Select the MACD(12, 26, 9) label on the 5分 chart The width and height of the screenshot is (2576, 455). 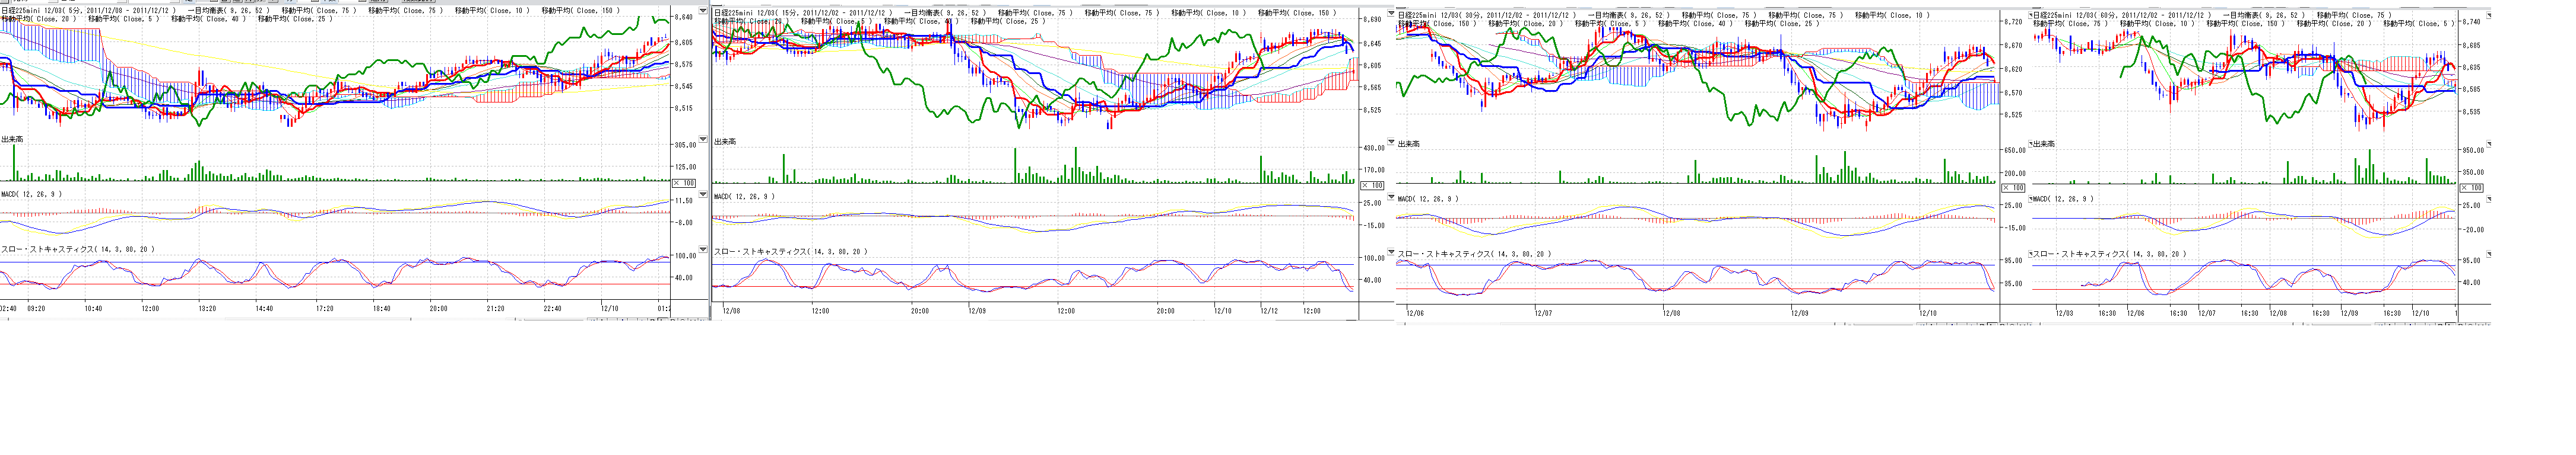coord(31,194)
